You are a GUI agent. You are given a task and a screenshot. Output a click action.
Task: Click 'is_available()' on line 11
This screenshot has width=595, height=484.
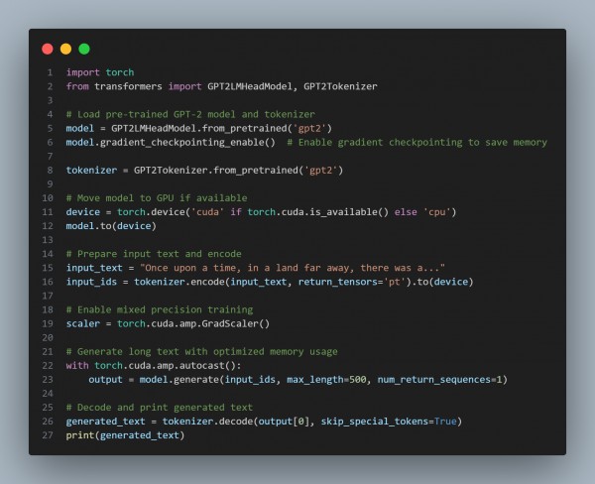(349, 212)
